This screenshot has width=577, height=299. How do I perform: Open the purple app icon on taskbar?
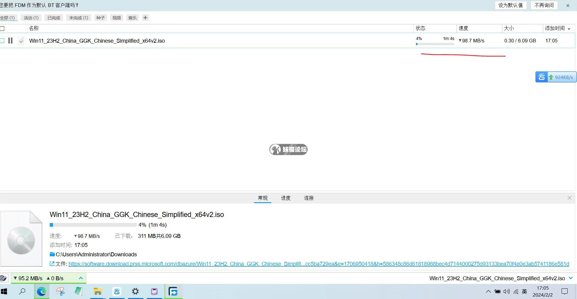click(154, 291)
